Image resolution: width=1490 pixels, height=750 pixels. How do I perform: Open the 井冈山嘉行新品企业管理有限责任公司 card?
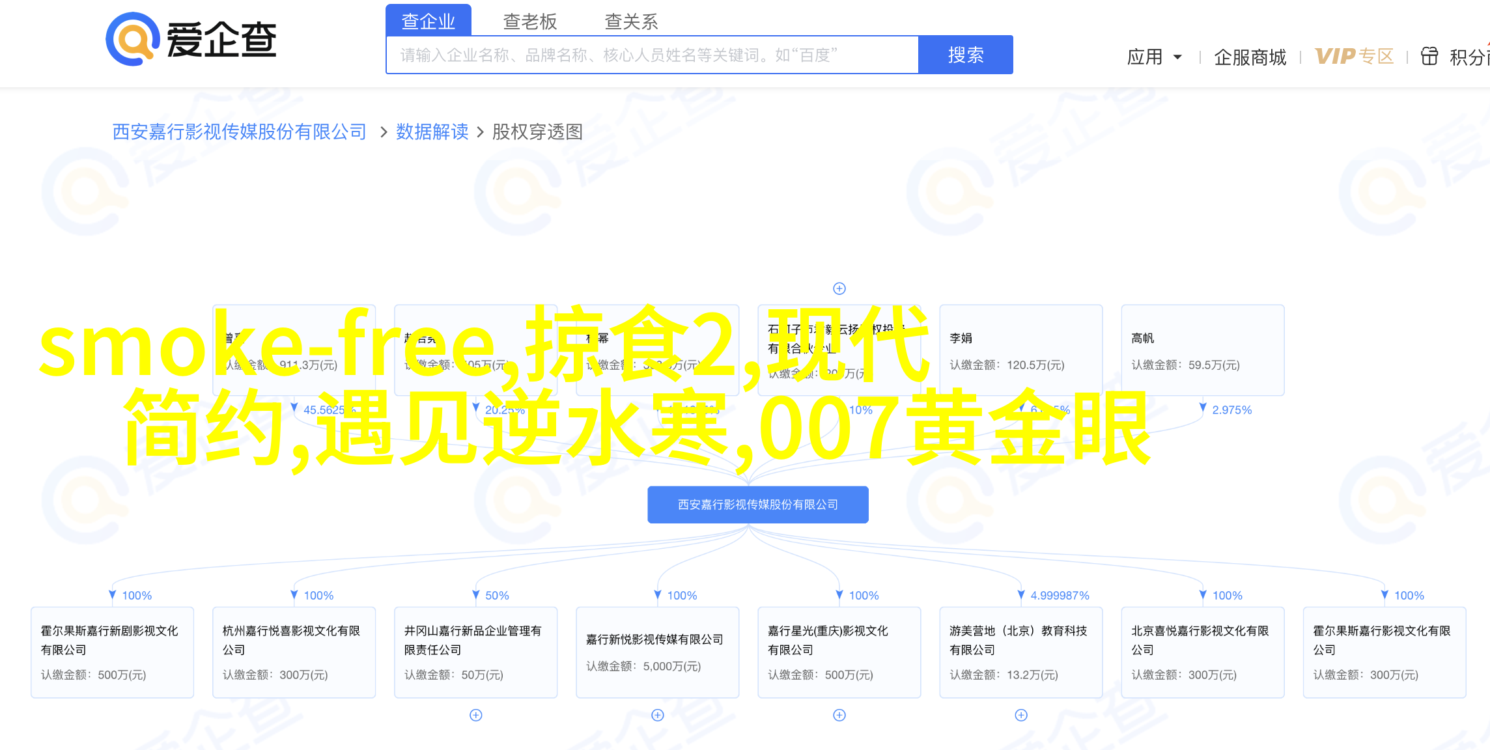click(476, 652)
